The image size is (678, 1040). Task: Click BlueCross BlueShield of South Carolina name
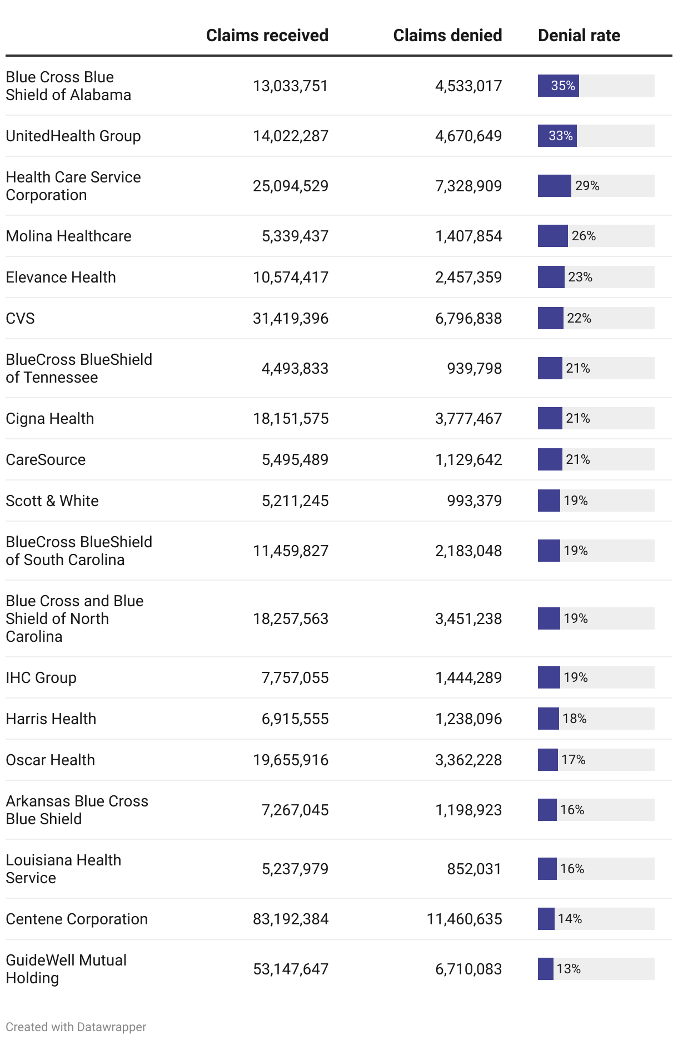[x=79, y=551]
